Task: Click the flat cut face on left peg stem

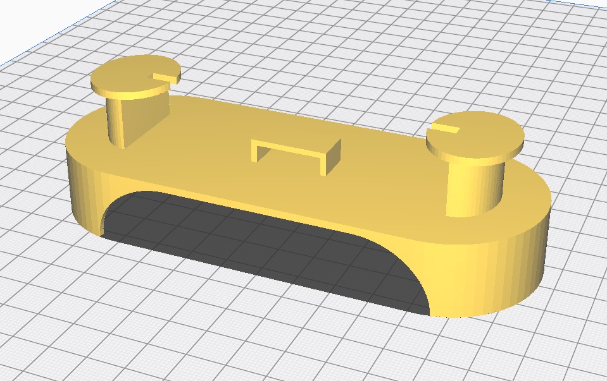Action: pyautogui.click(x=146, y=117)
